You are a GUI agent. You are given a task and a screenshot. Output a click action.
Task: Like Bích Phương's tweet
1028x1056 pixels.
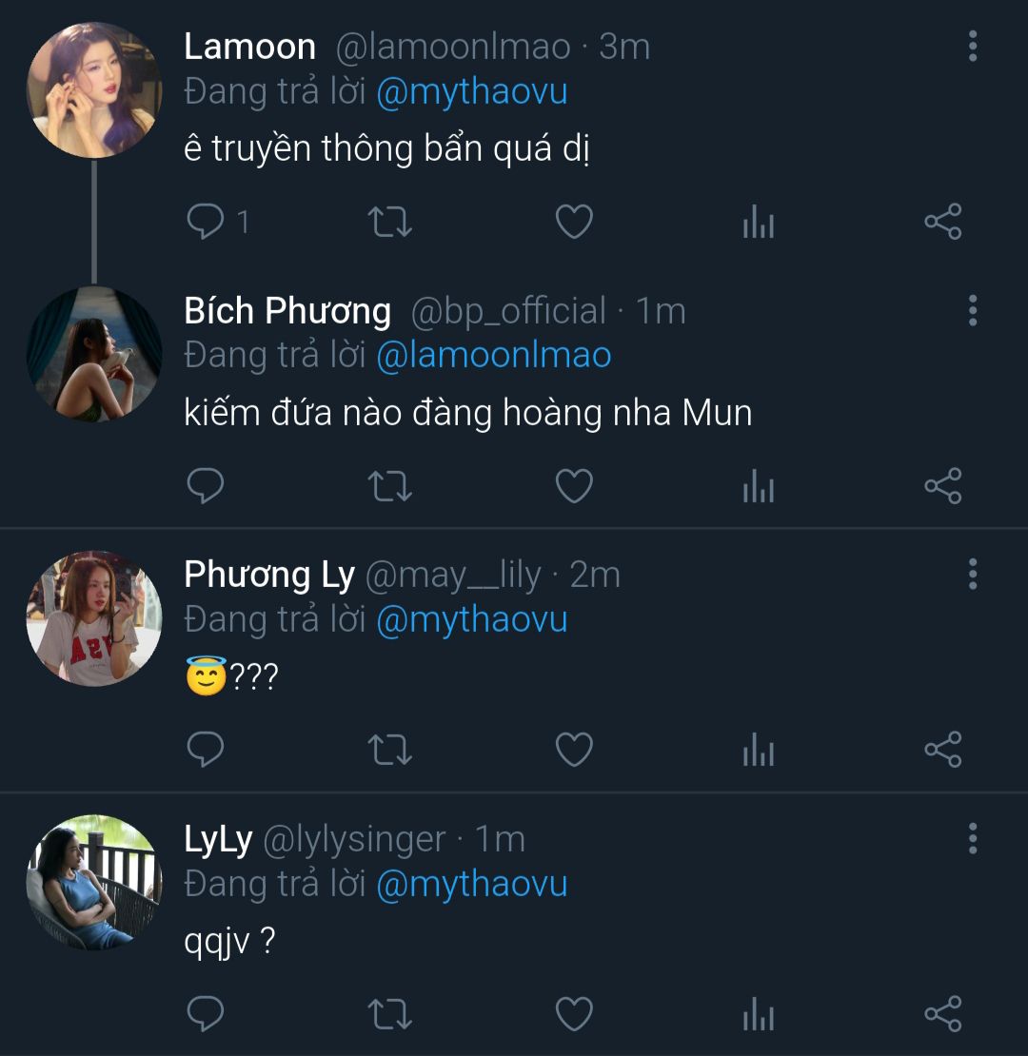click(574, 487)
